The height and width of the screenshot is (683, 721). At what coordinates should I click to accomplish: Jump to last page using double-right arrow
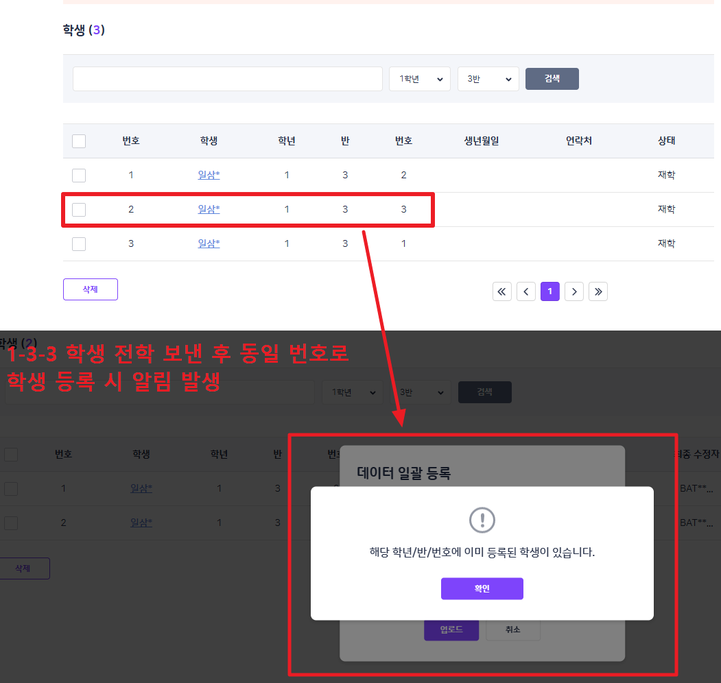pyautogui.click(x=598, y=291)
